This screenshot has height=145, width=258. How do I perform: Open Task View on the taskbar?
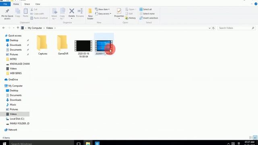point(79,143)
